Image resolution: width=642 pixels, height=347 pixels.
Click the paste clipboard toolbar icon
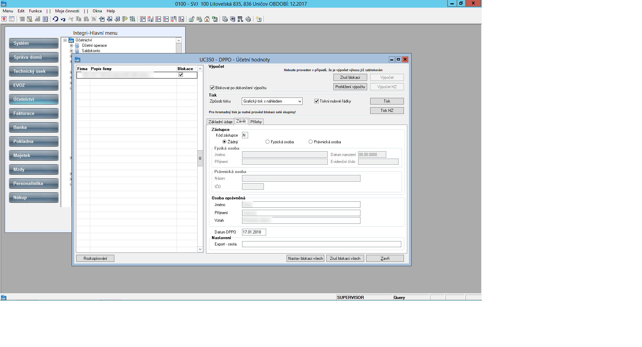(86, 19)
